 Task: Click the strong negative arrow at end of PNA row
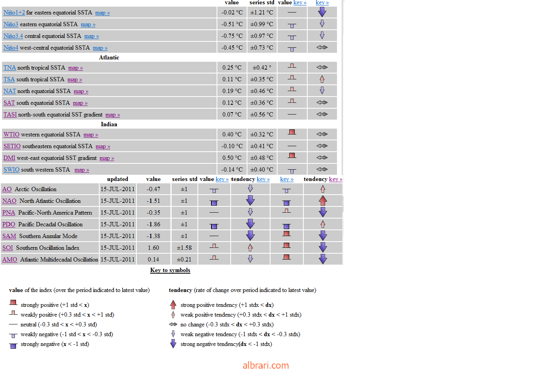tap(323, 212)
